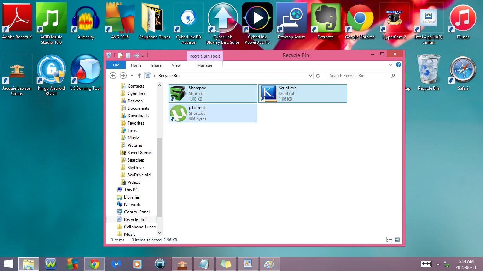Select the Google Chrome desktop shortcut
The width and height of the screenshot is (483, 271).
click(x=360, y=22)
